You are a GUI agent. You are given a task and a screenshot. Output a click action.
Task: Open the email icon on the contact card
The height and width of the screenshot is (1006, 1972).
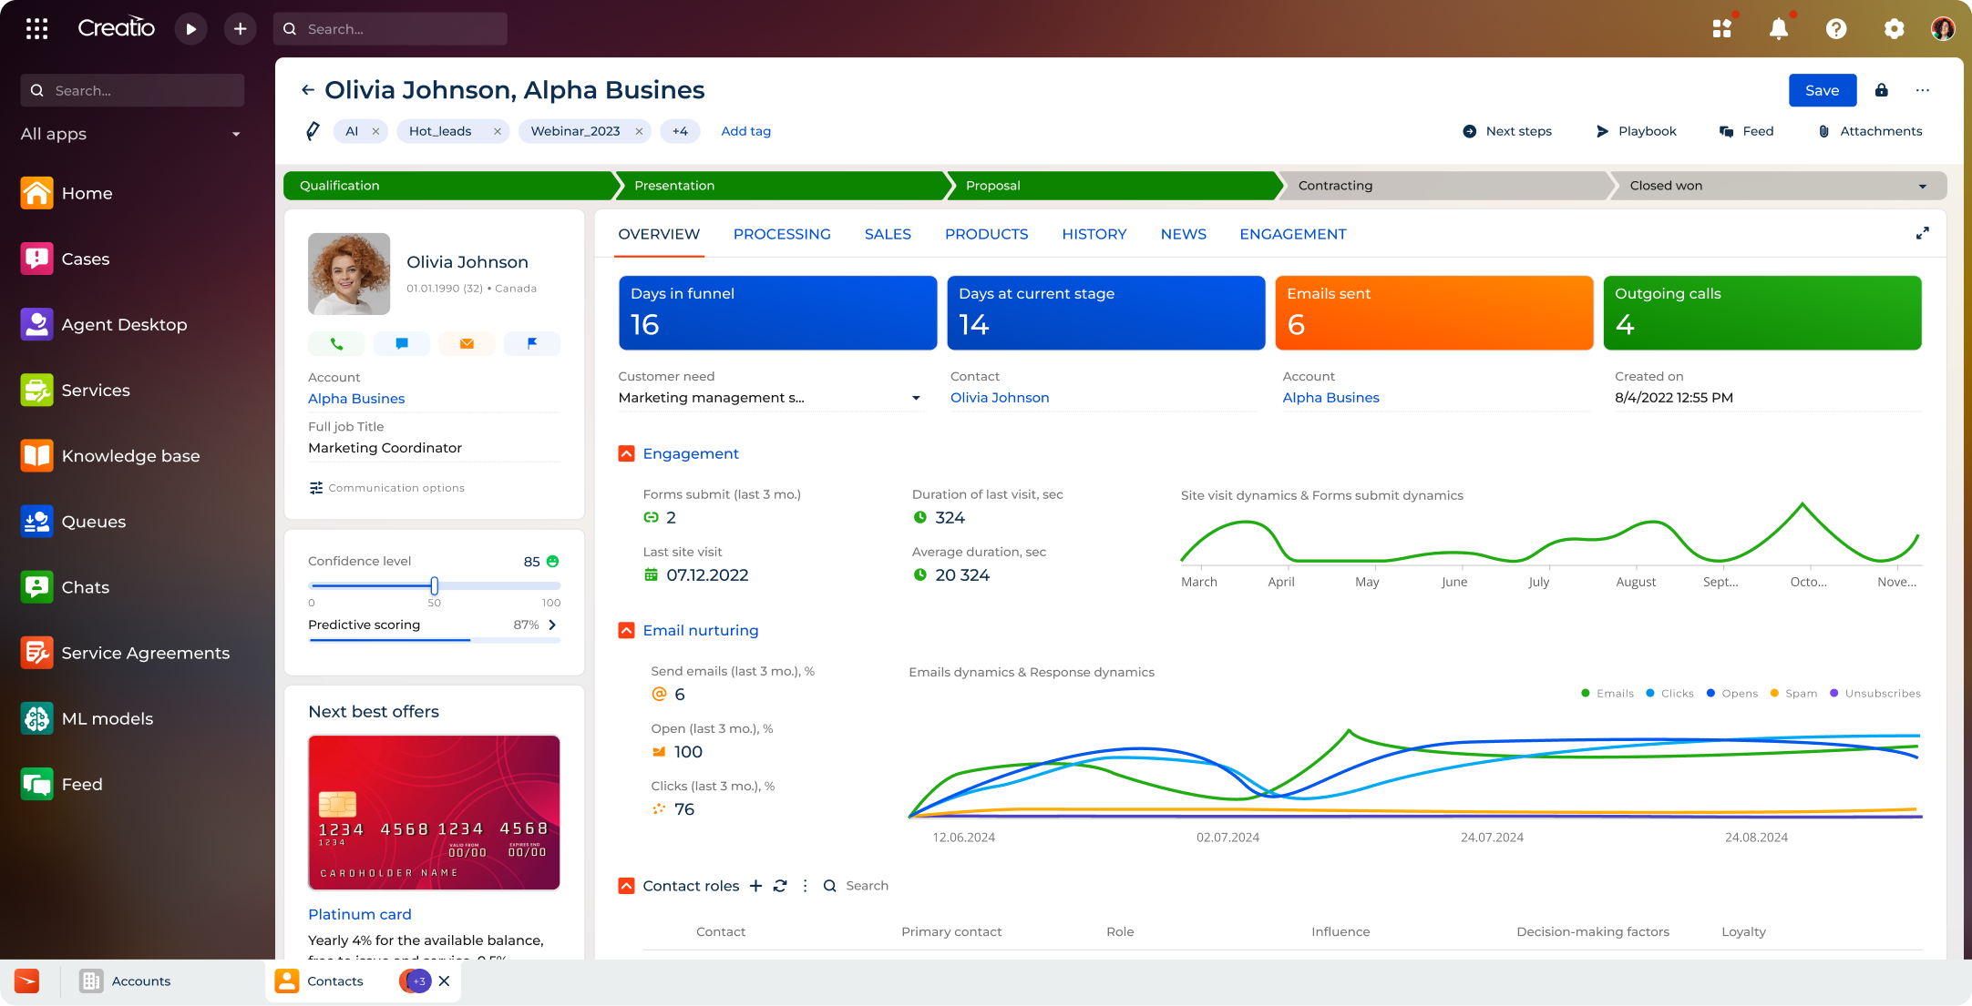click(x=467, y=343)
